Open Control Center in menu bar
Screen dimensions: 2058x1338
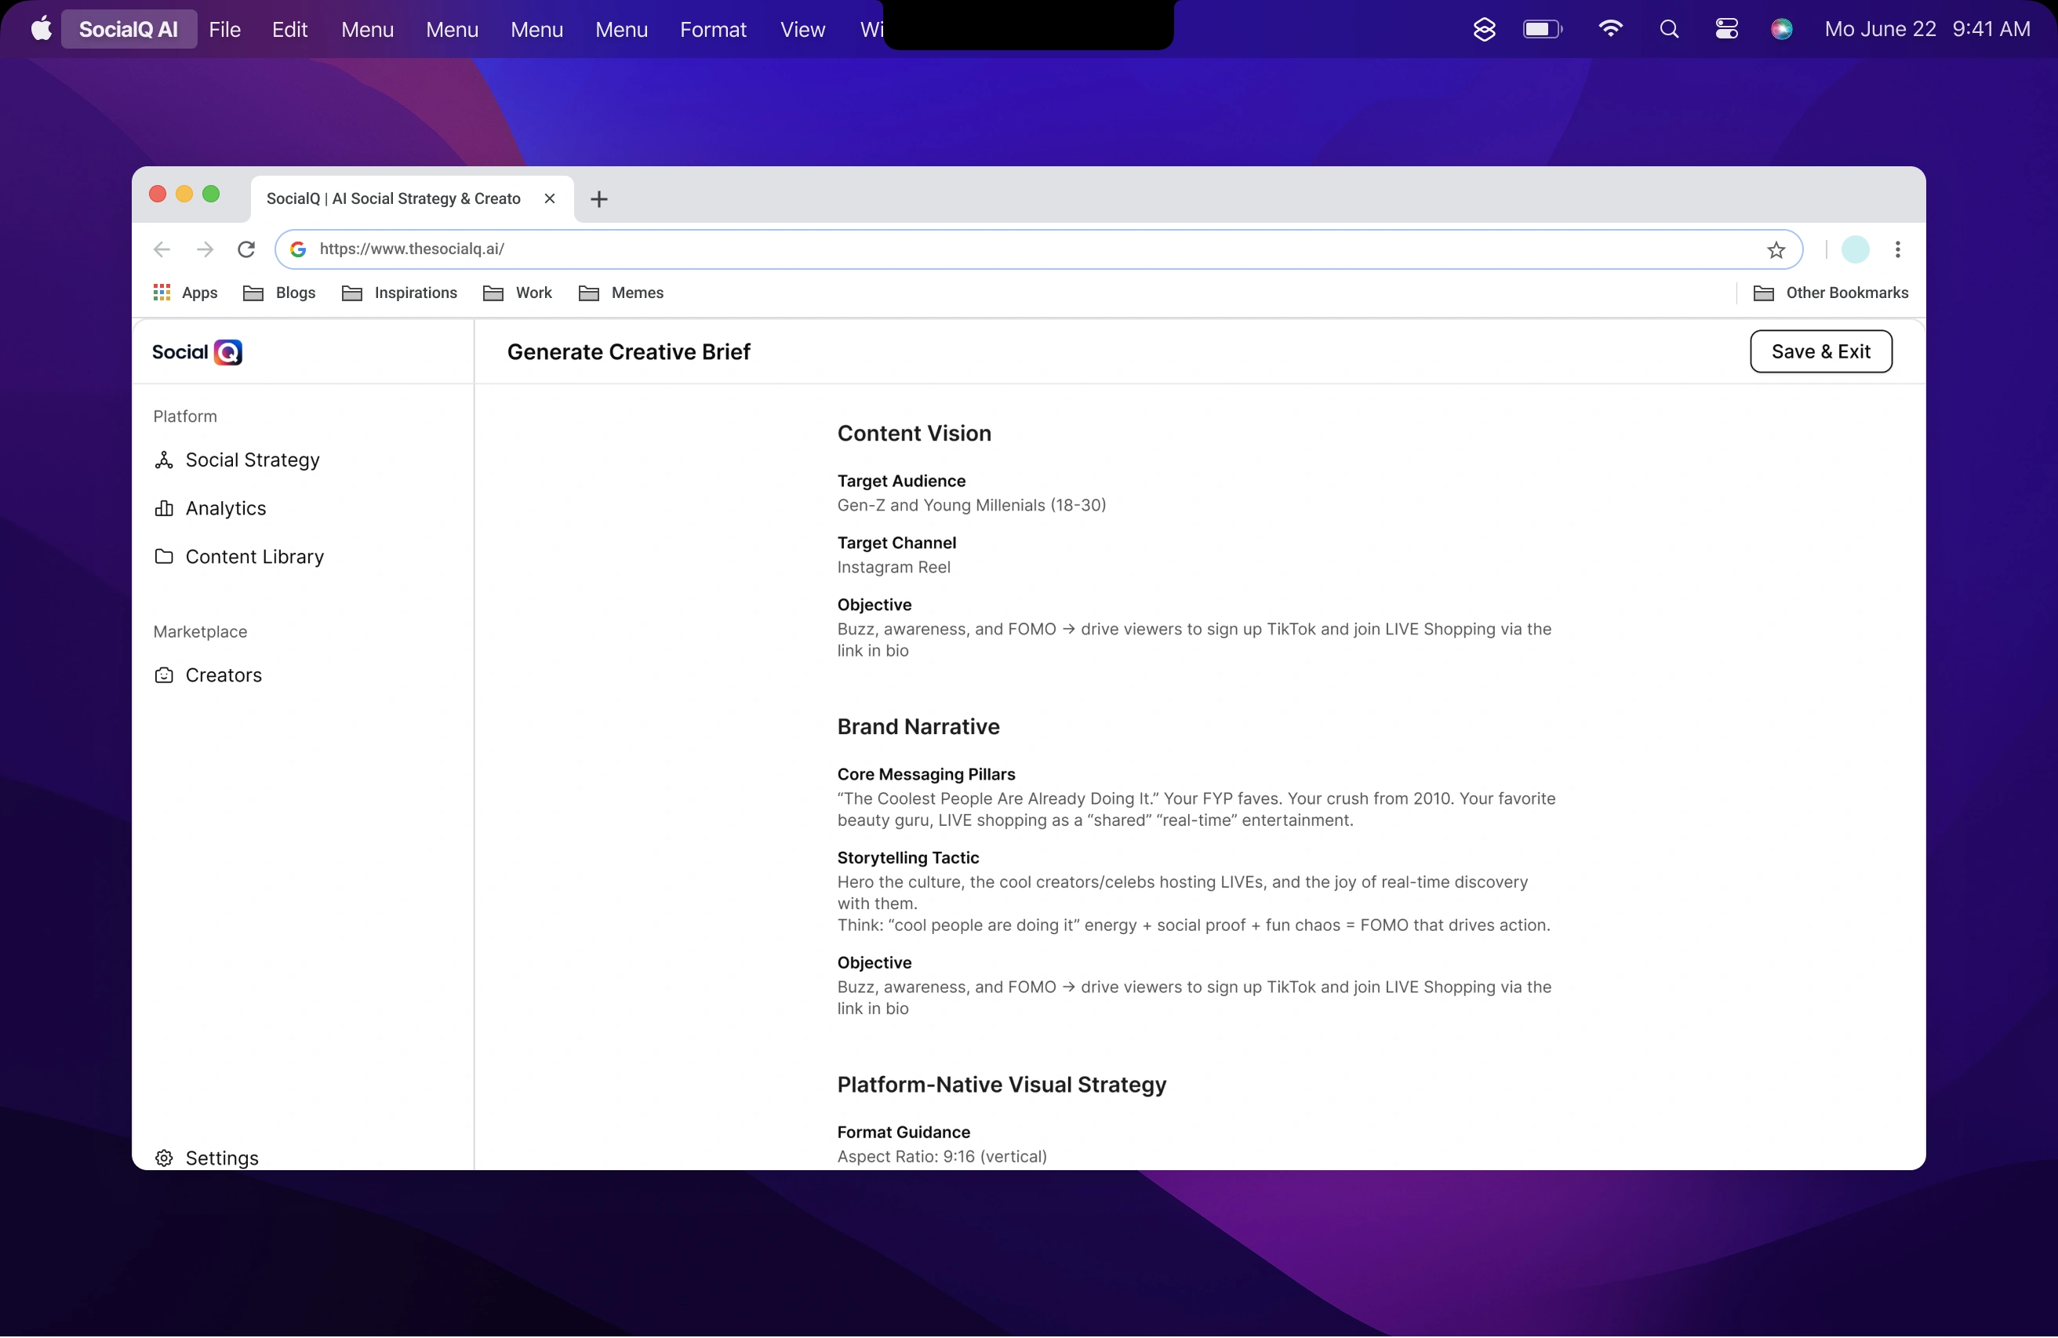pos(1726,29)
